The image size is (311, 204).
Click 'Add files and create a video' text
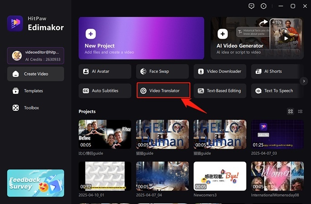coord(109,52)
